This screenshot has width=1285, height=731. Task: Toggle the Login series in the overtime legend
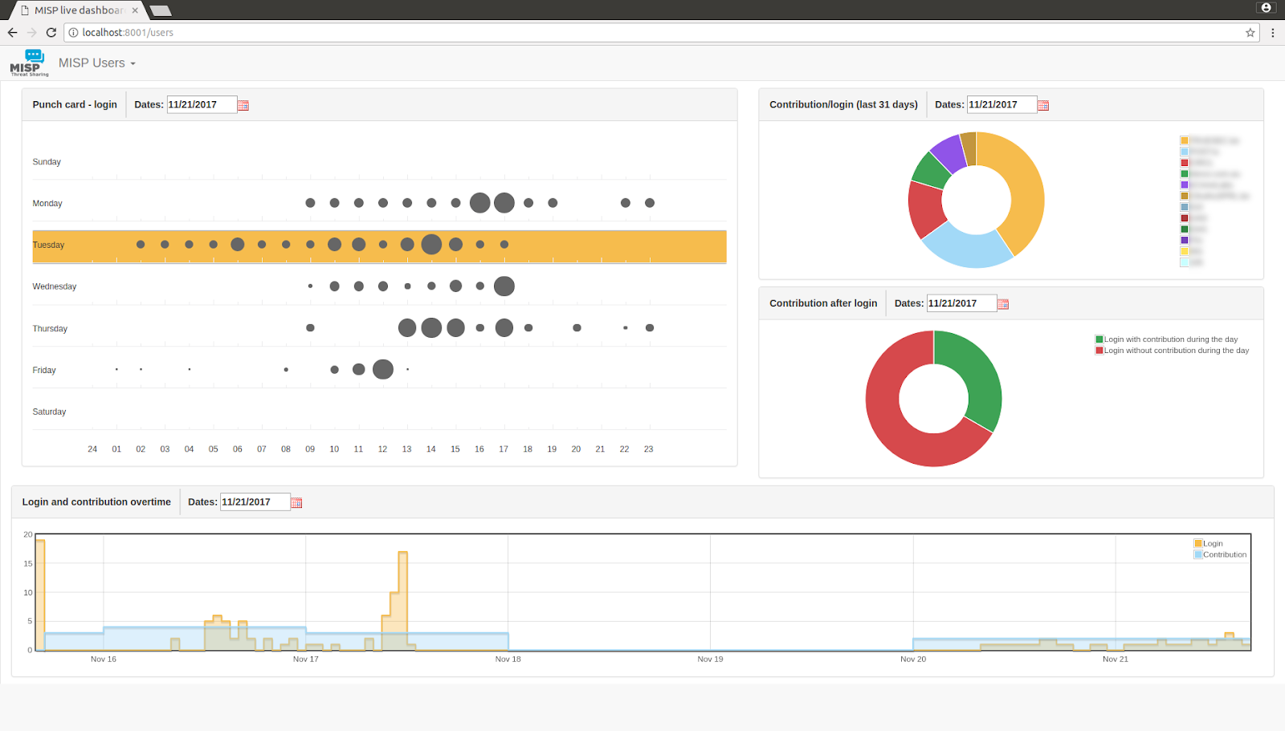(1210, 543)
